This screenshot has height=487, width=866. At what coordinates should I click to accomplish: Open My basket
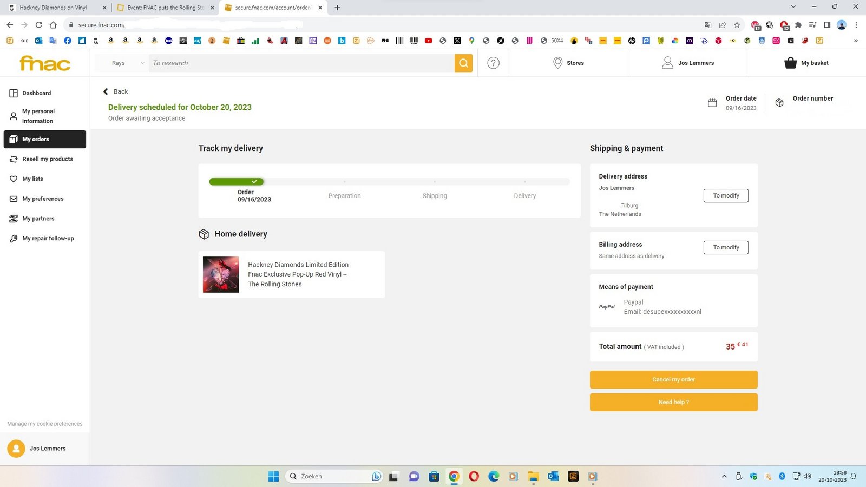point(806,63)
